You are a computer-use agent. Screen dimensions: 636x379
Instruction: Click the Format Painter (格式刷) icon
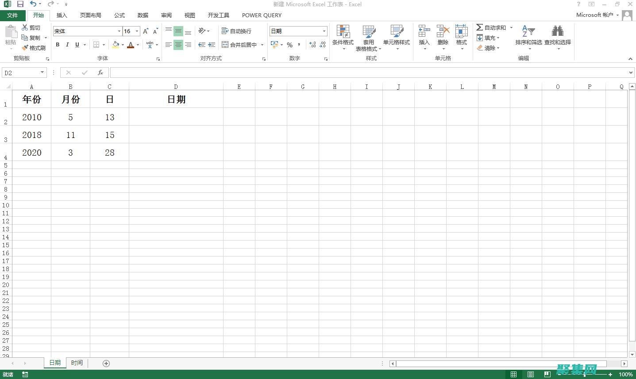point(25,48)
